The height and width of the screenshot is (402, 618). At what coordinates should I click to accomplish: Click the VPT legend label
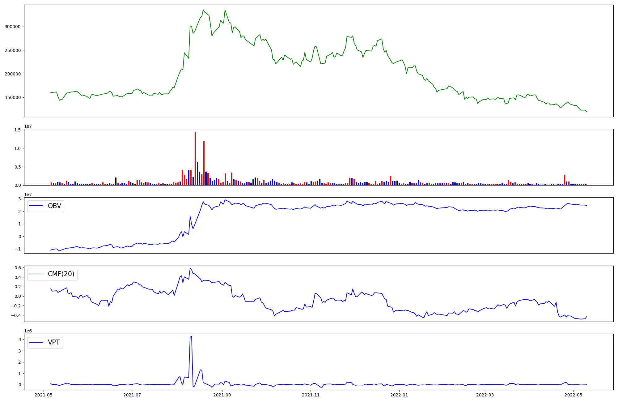54,342
